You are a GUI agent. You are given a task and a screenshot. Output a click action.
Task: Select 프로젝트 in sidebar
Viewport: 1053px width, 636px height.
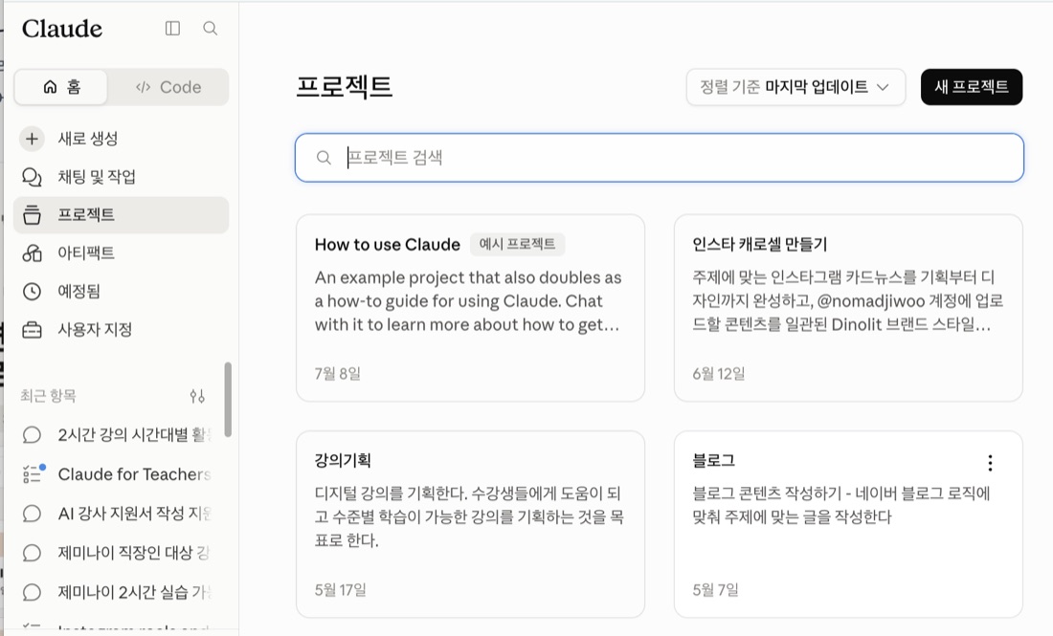click(121, 215)
